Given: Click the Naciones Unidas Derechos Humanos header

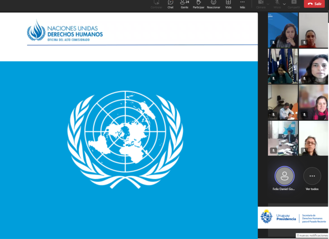Looking at the screenshot, I should coord(65,31).
